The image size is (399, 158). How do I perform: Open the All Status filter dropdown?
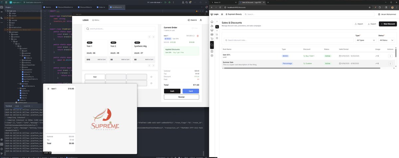(387, 40)
